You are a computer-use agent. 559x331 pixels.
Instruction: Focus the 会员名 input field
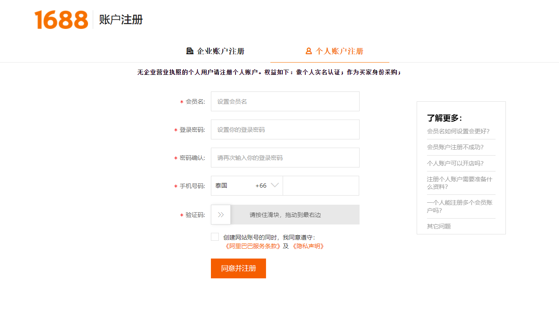pos(285,101)
